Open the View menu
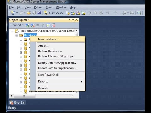 (28, 8)
